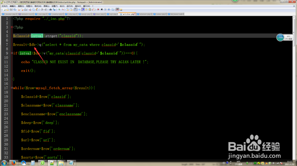Click the last toolbar folder icon

click(121, 10)
